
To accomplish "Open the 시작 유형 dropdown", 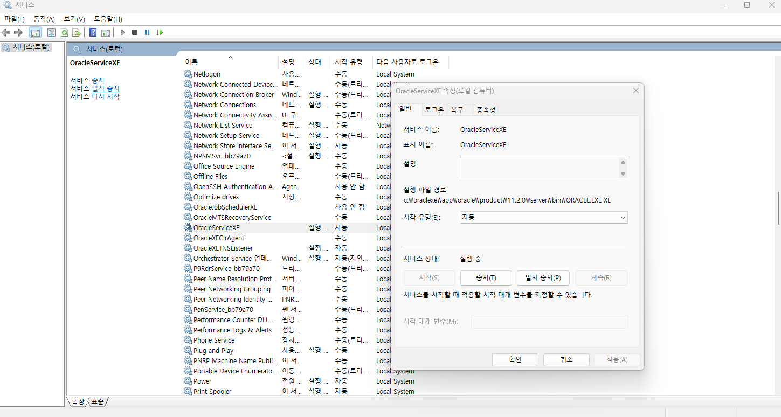I will [544, 217].
